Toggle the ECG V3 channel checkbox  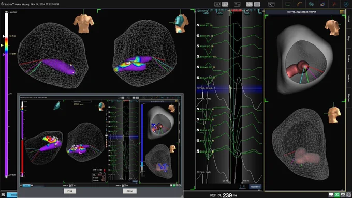click(198, 130)
